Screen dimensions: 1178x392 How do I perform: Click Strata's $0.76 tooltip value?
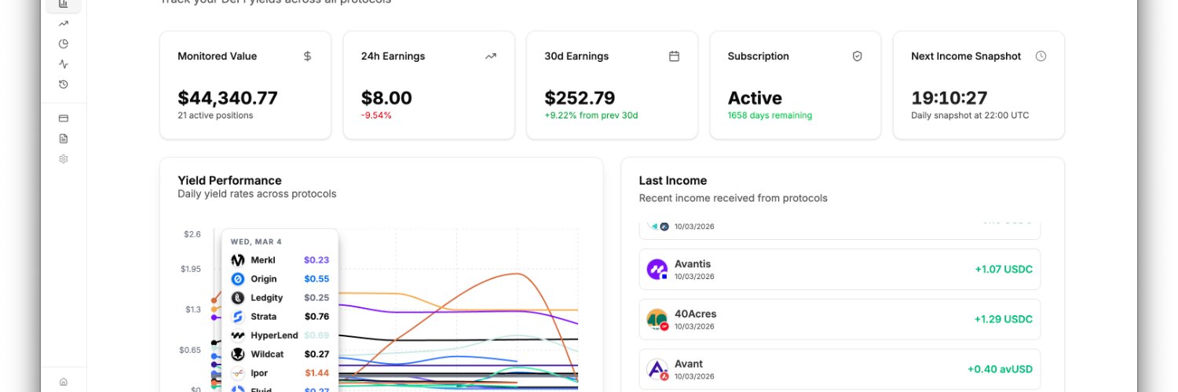pyautogui.click(x=316, y=317)
